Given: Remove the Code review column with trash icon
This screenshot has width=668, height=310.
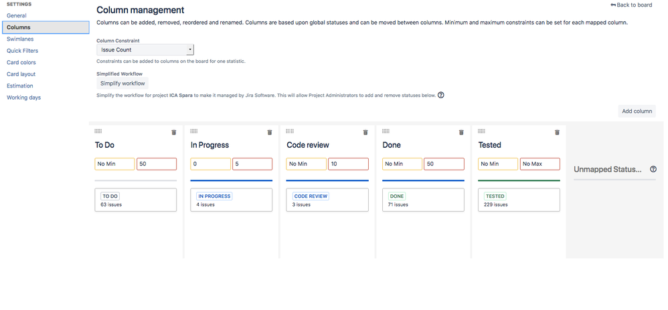Looking at the screenshot, I should pos(365,132).
